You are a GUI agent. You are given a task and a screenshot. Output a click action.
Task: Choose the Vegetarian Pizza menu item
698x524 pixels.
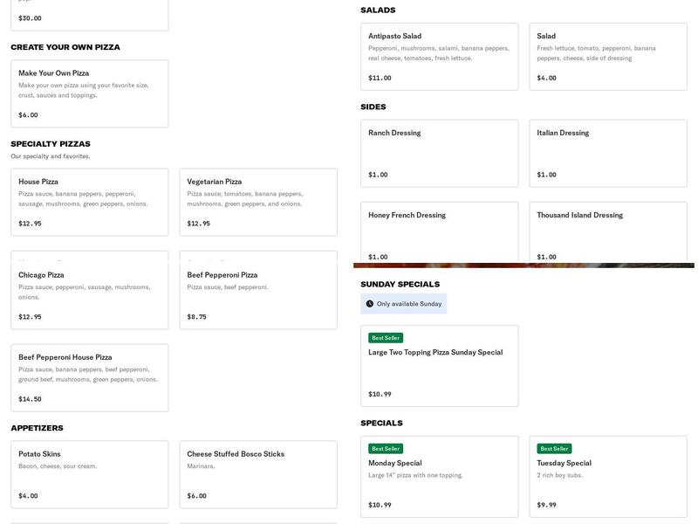257,202
